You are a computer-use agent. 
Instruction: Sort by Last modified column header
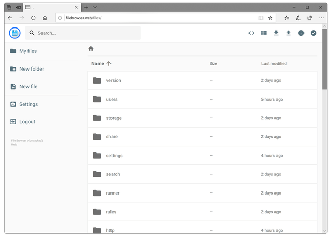click(x=274, y=63)
